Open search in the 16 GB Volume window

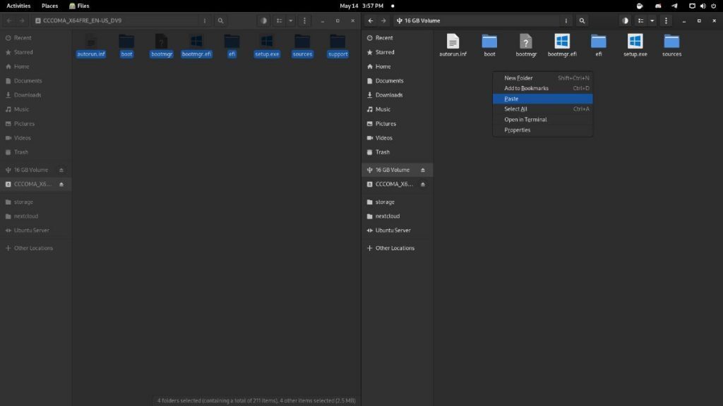tap(582, 20)
